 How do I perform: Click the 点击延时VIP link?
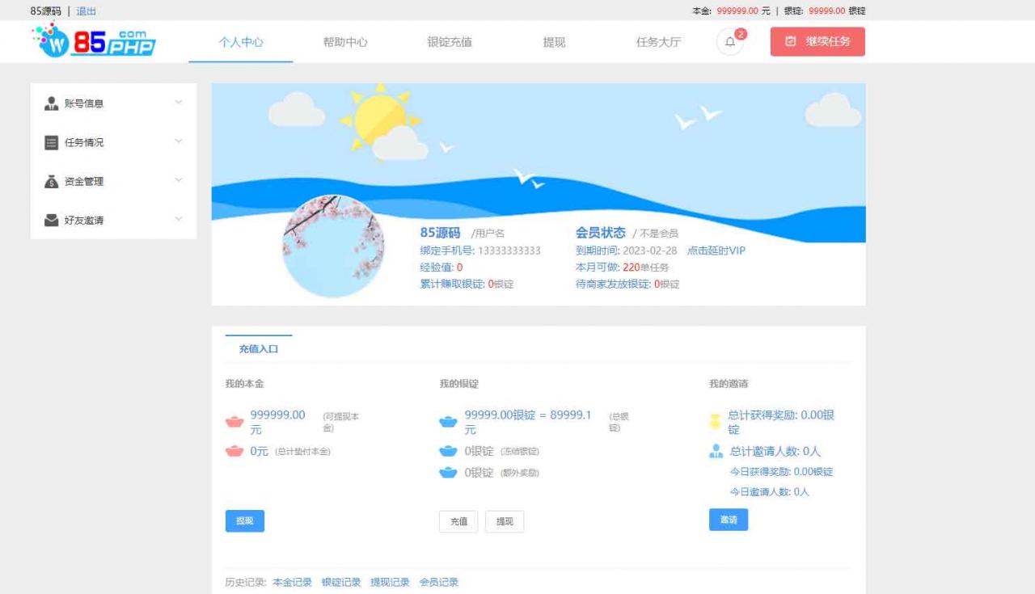coord(716,251)
